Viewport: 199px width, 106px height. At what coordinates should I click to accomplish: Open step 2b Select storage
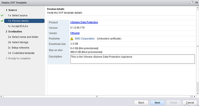coord(18,42)
